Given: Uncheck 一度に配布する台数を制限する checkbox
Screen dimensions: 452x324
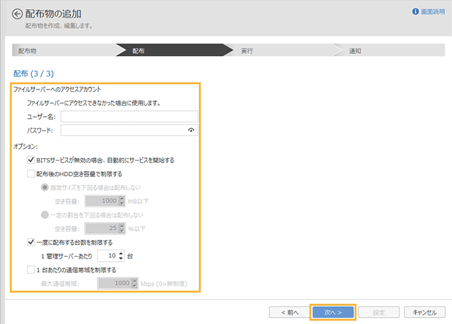Looking at the screenshot, I should (x=31, y=242).
